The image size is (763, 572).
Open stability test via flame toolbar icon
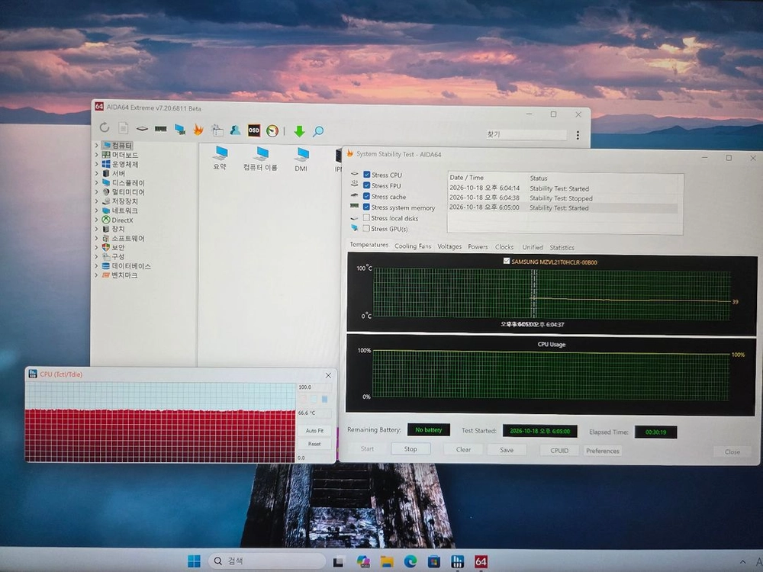tap(198, 130)
